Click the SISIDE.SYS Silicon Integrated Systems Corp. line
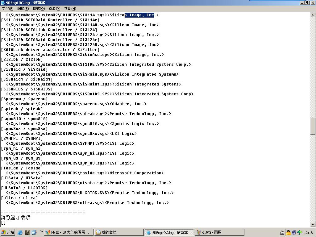The width and height of the screenshot is (316, 237). point(98,64)
